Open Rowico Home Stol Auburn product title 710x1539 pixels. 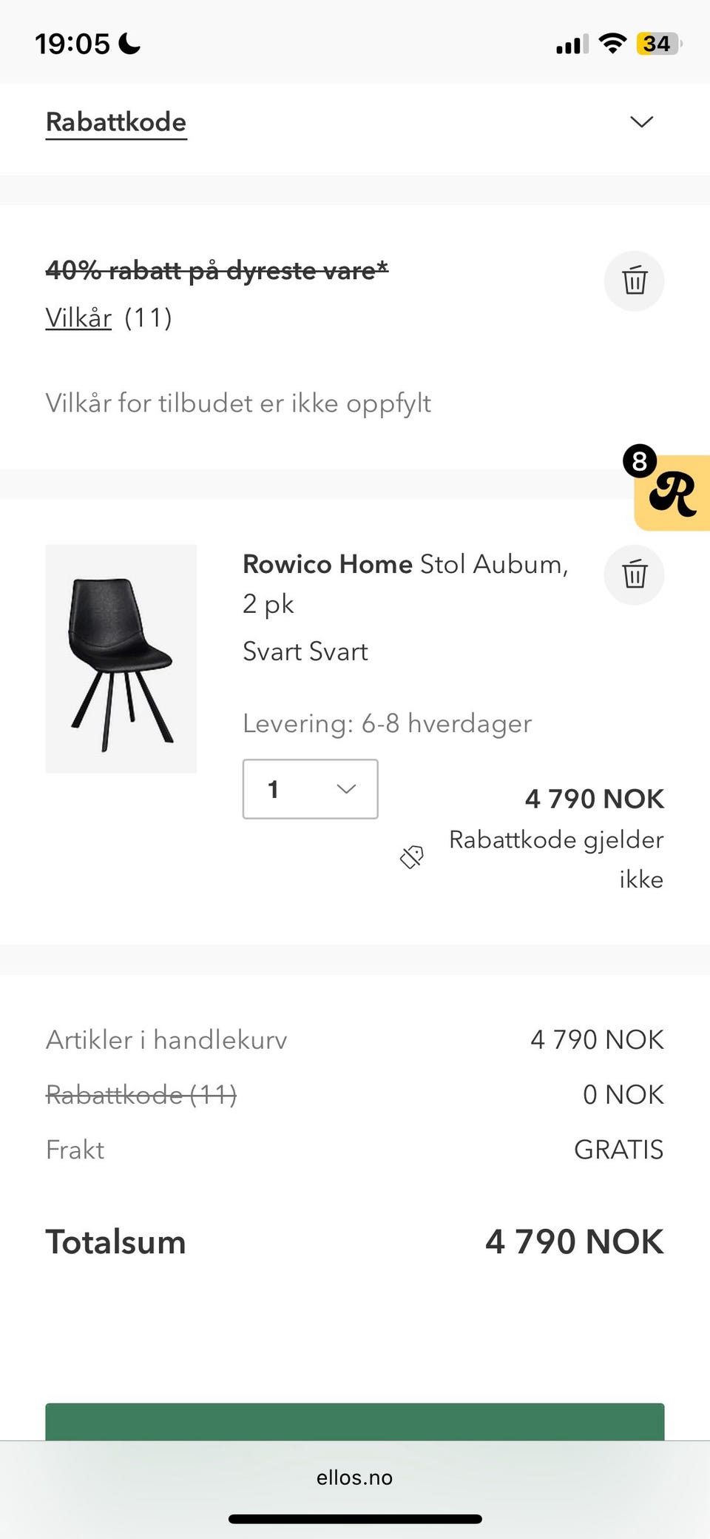[405, 565]
